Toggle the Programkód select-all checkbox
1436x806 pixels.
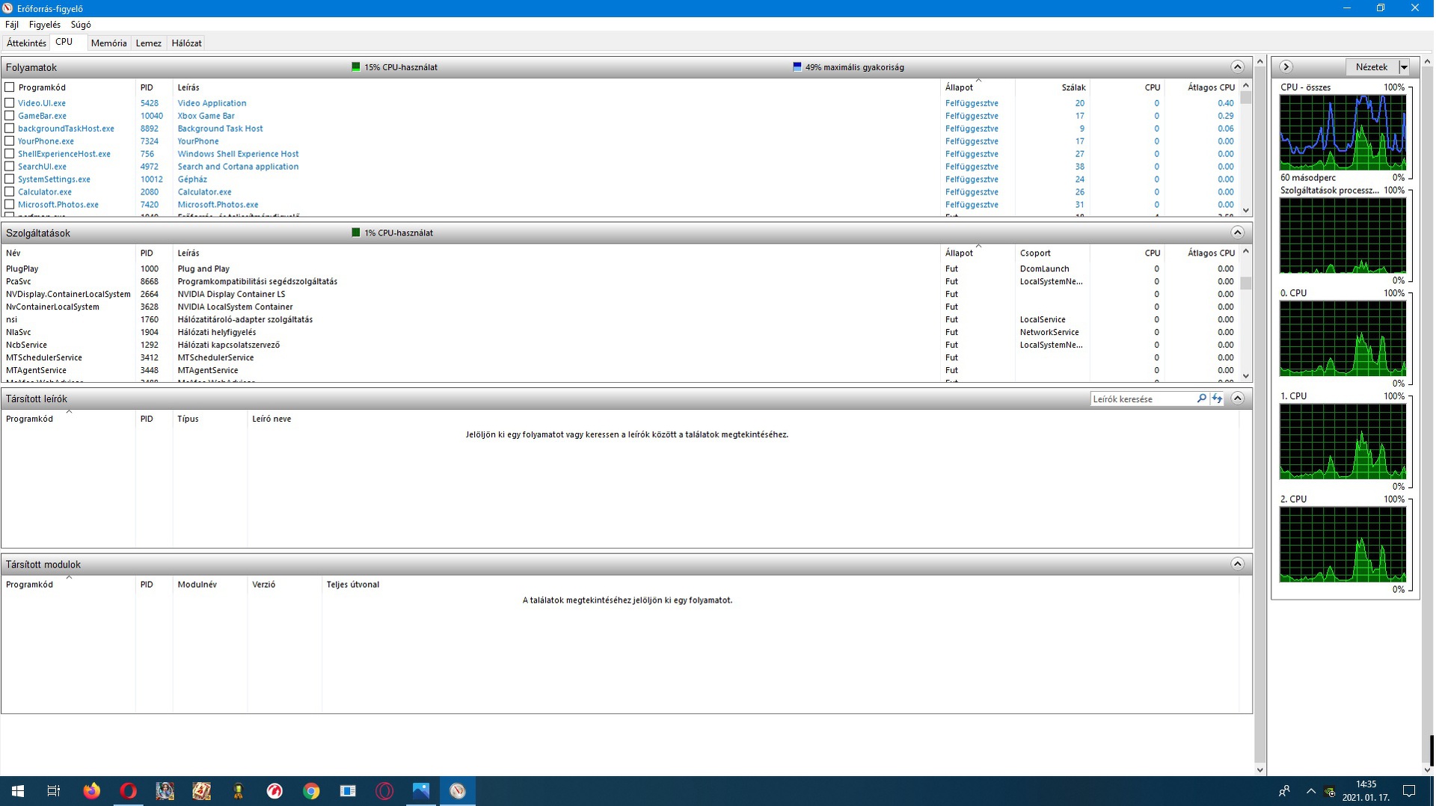point(10,87)
